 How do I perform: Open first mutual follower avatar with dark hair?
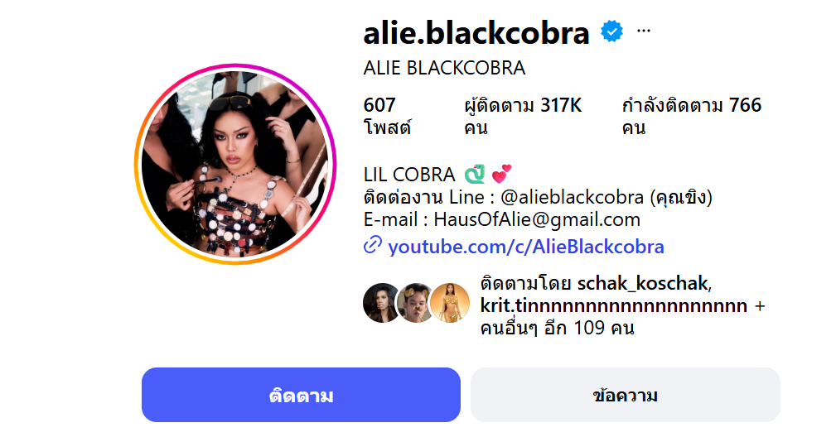coord(381,303)
